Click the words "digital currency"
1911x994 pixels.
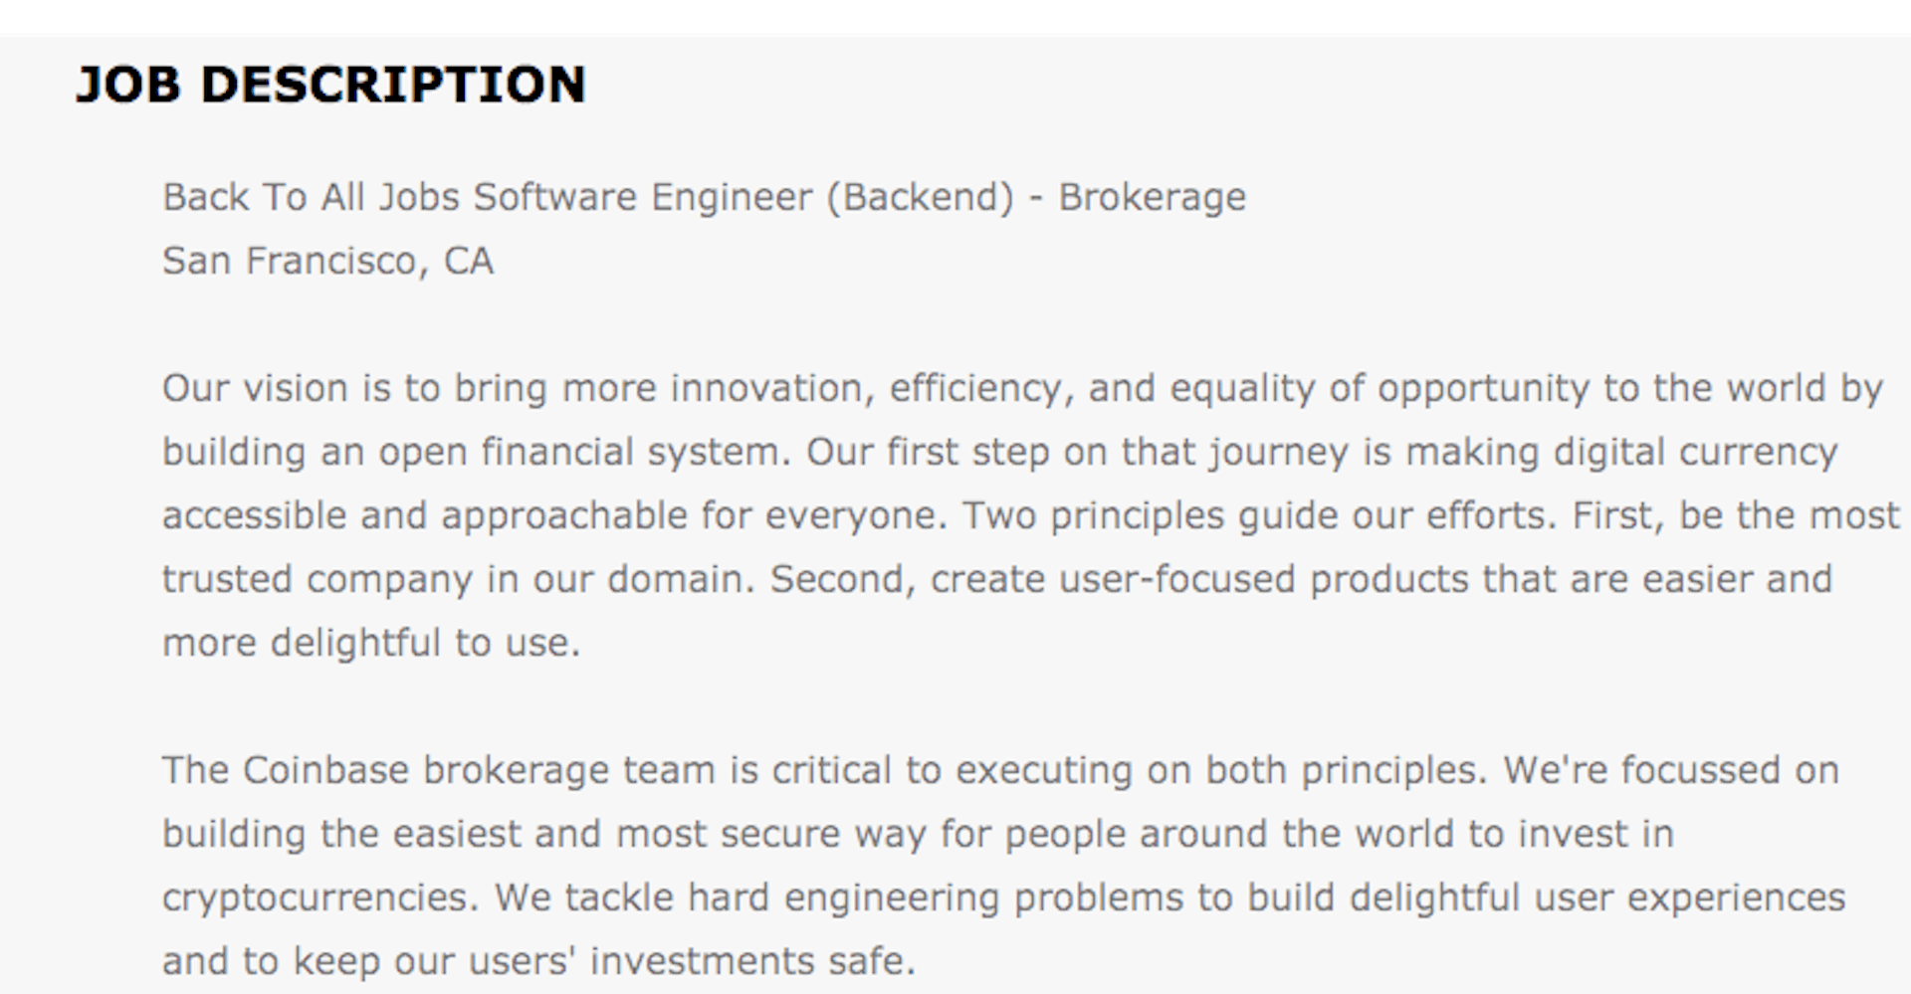1695,452
